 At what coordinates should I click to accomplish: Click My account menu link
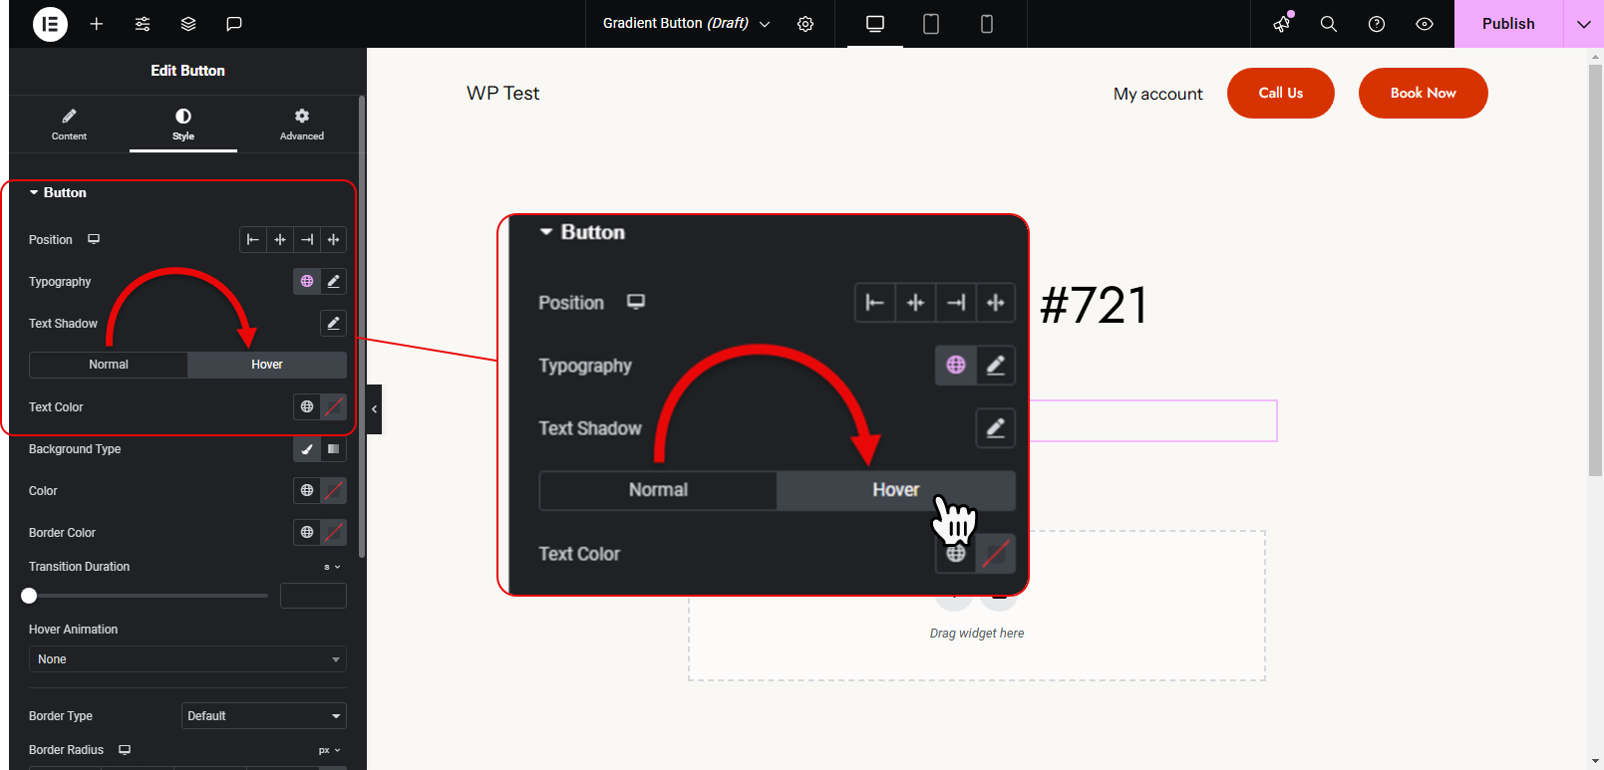(1157, 94)
